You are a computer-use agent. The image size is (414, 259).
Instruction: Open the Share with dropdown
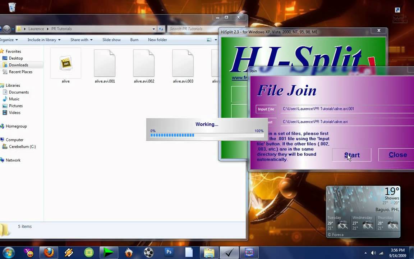81,40
